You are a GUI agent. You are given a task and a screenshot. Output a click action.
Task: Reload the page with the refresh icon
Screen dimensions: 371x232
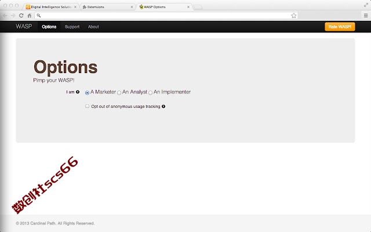click(21, 16)
